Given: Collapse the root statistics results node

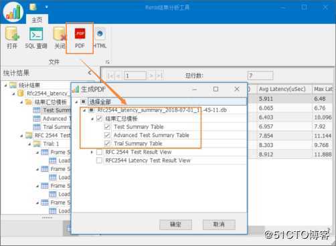Looking at the screenshot, I should tap(6, 85).
